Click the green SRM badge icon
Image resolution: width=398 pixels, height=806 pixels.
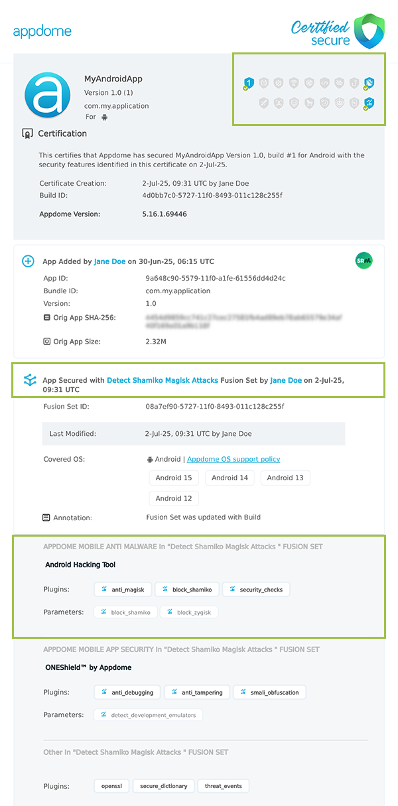(364, 261)
